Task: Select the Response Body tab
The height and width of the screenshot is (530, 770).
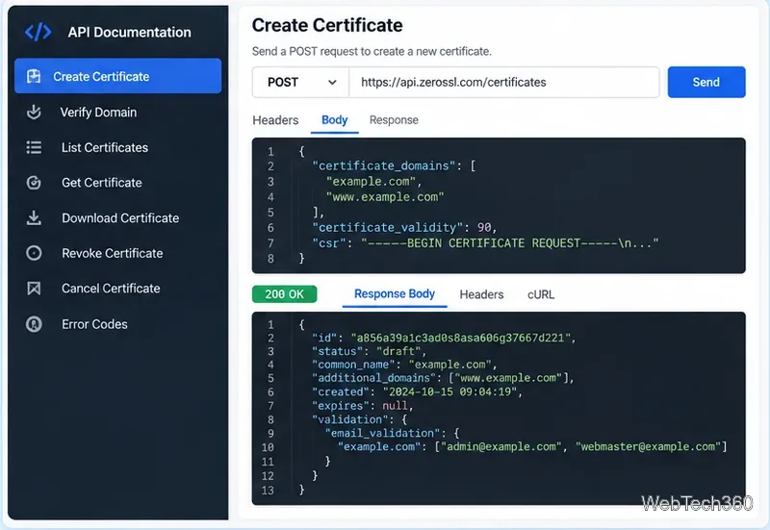Action: (x=395, y=294)
